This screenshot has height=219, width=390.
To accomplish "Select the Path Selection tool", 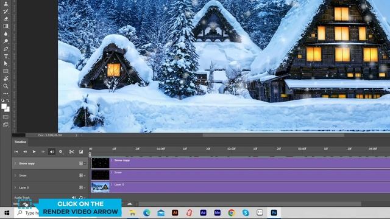I will pyautogui.click(x=5, y=63).
